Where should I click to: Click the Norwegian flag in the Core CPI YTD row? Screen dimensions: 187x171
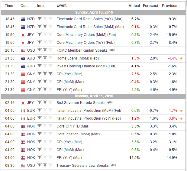click(x=23, y=126)
